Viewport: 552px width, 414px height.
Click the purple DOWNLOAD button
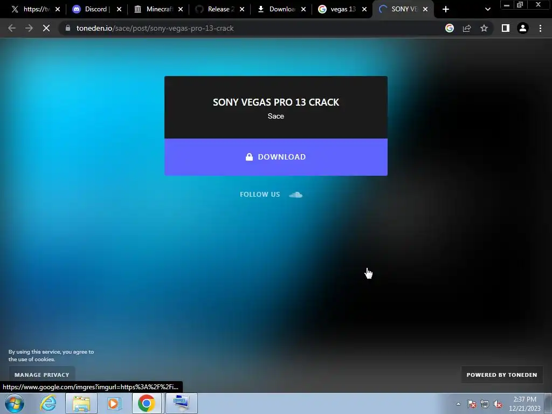275,157
